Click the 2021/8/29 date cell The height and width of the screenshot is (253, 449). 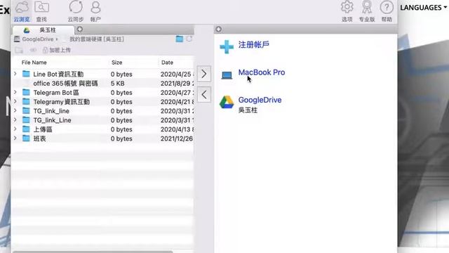click(x=177, y=83)
